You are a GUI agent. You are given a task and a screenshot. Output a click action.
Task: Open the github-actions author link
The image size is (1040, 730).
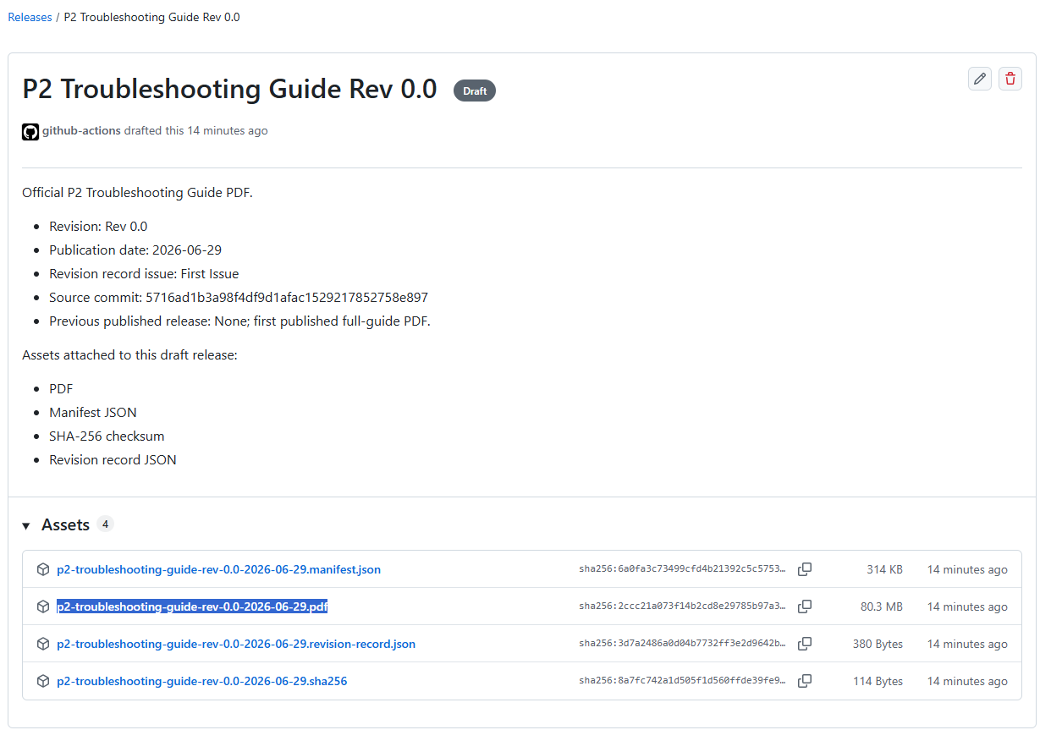click(x=81, y=131)
